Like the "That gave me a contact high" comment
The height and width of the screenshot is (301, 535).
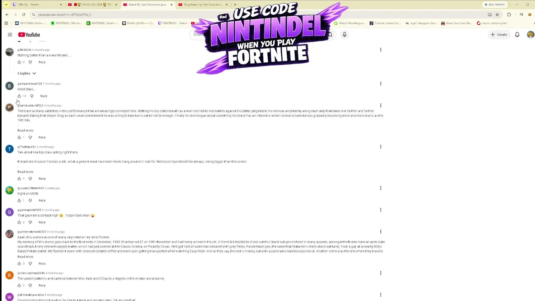(x=19, y=222)
